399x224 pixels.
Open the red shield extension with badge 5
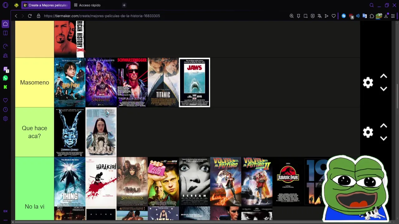click(351, 16)
